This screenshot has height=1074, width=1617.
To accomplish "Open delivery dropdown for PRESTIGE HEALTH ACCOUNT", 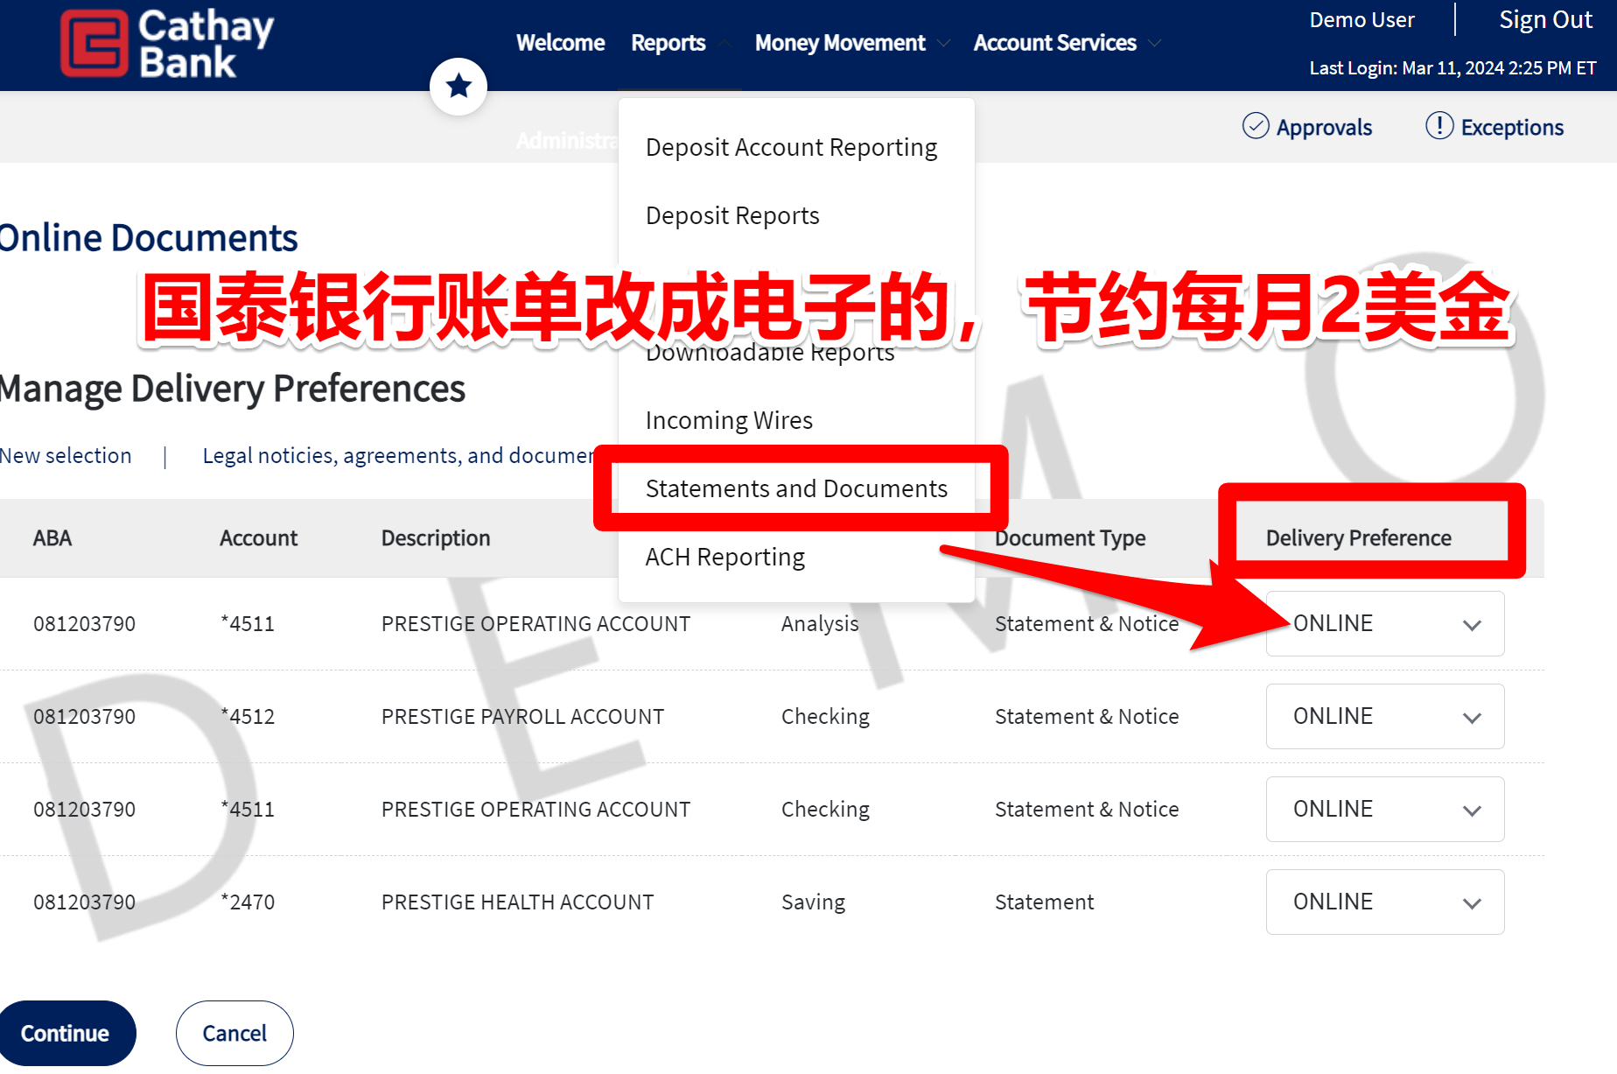I will pyautogui.click(x=1385, y=902).
